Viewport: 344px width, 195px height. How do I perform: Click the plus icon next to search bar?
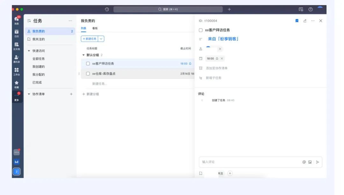pos(229,9)
